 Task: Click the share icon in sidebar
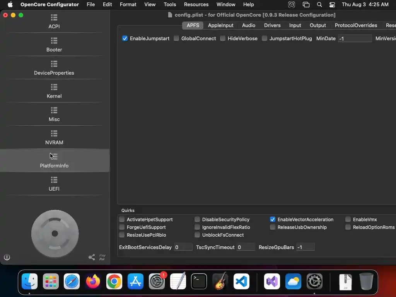[92, 257]
